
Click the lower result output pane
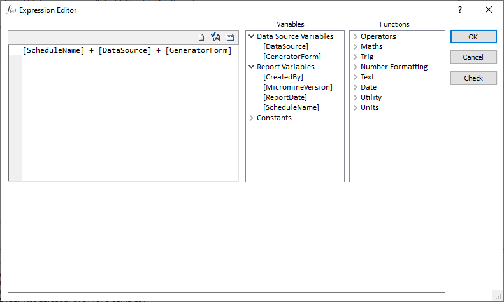226,268
